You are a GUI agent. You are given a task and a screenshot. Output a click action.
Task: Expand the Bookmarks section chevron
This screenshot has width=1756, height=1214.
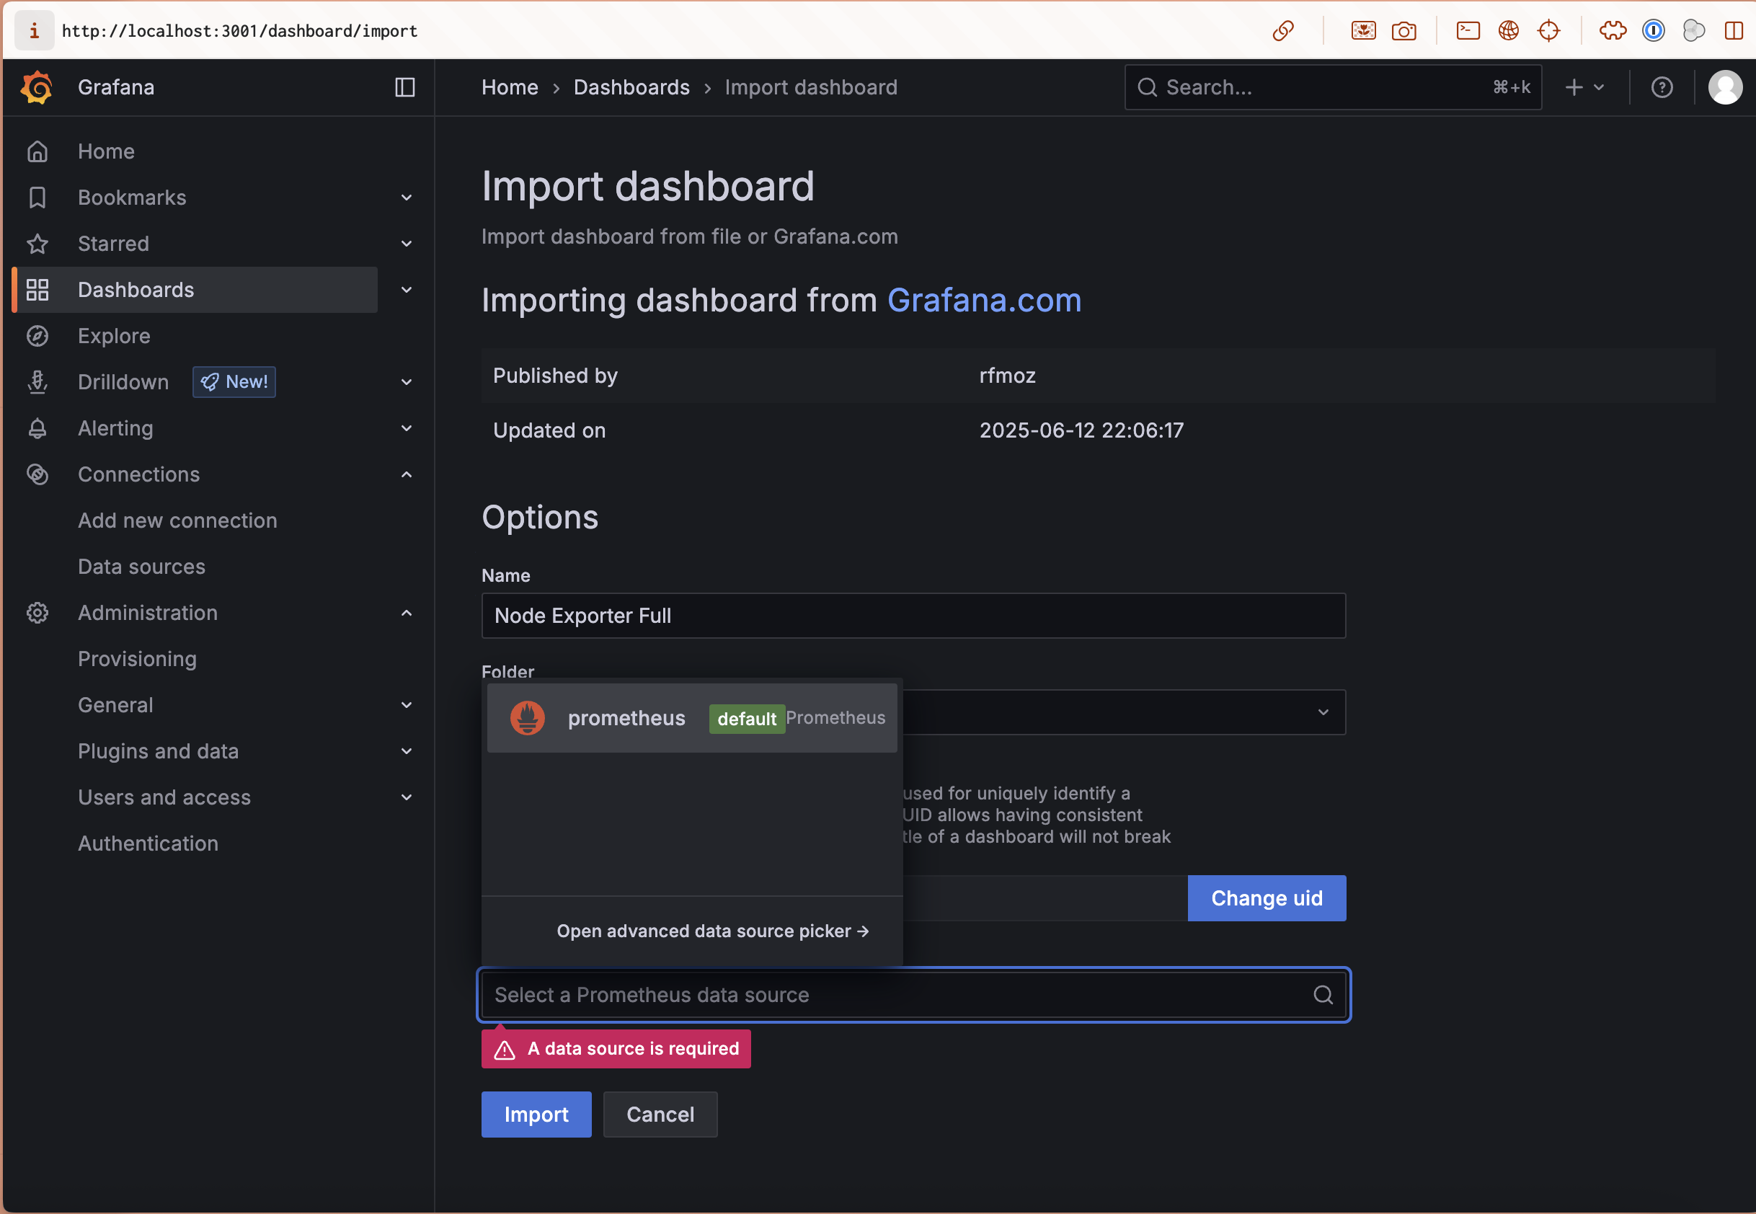tap(407, 198)
